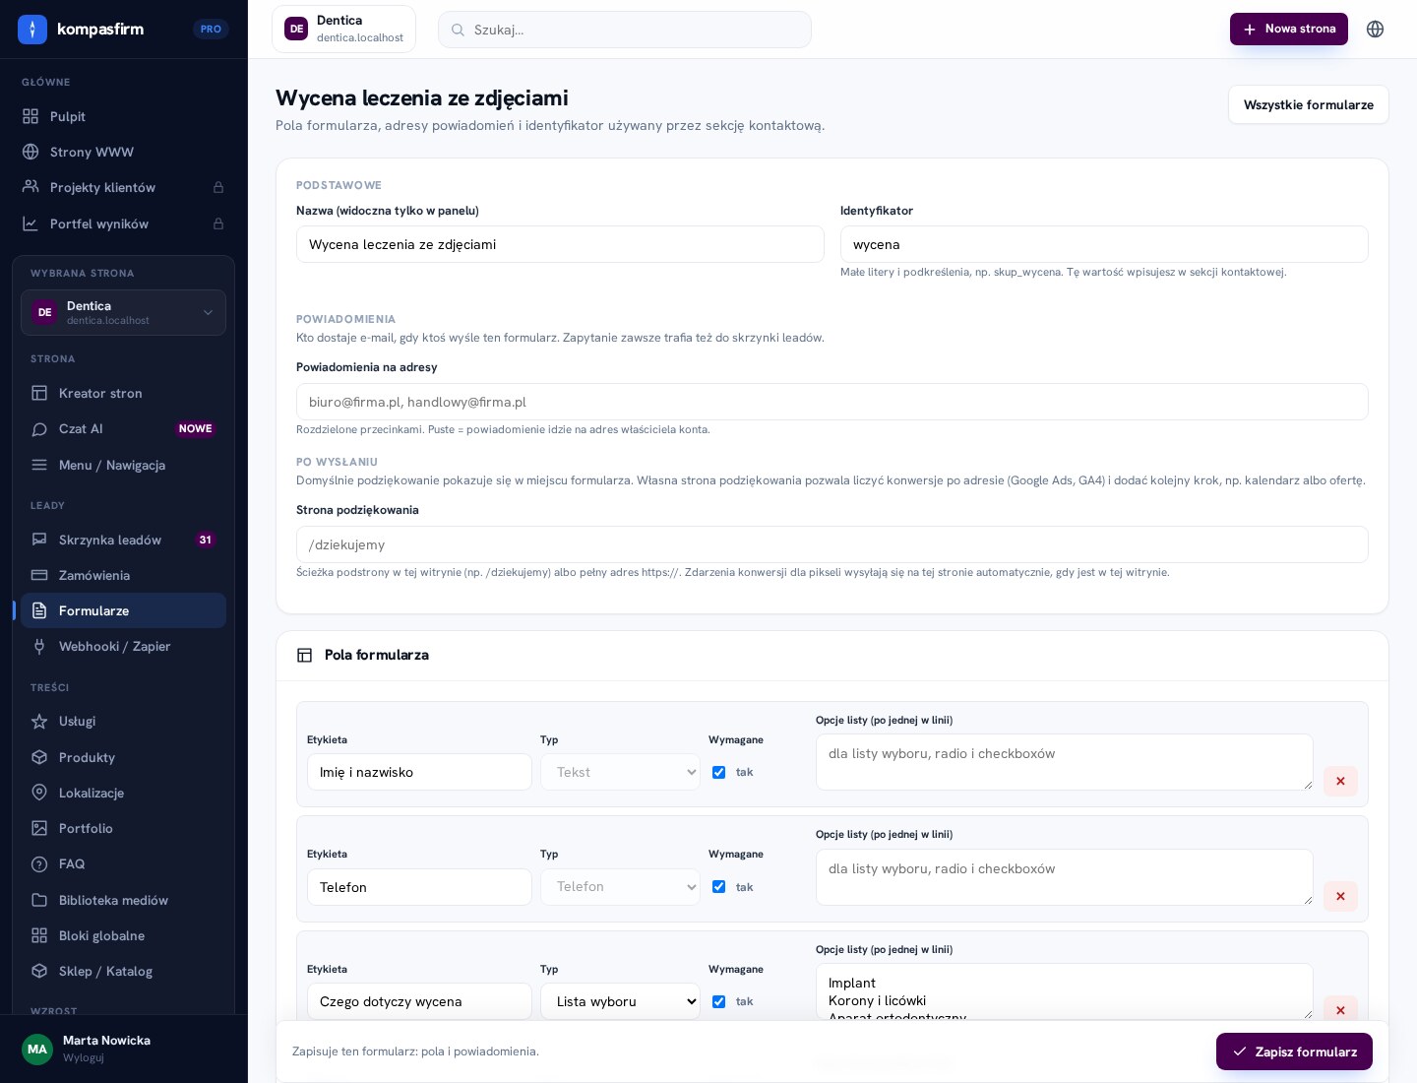Click the kompasfirm compass logo icon
Screen dimensions: 1417x1083
pos(32,30)
